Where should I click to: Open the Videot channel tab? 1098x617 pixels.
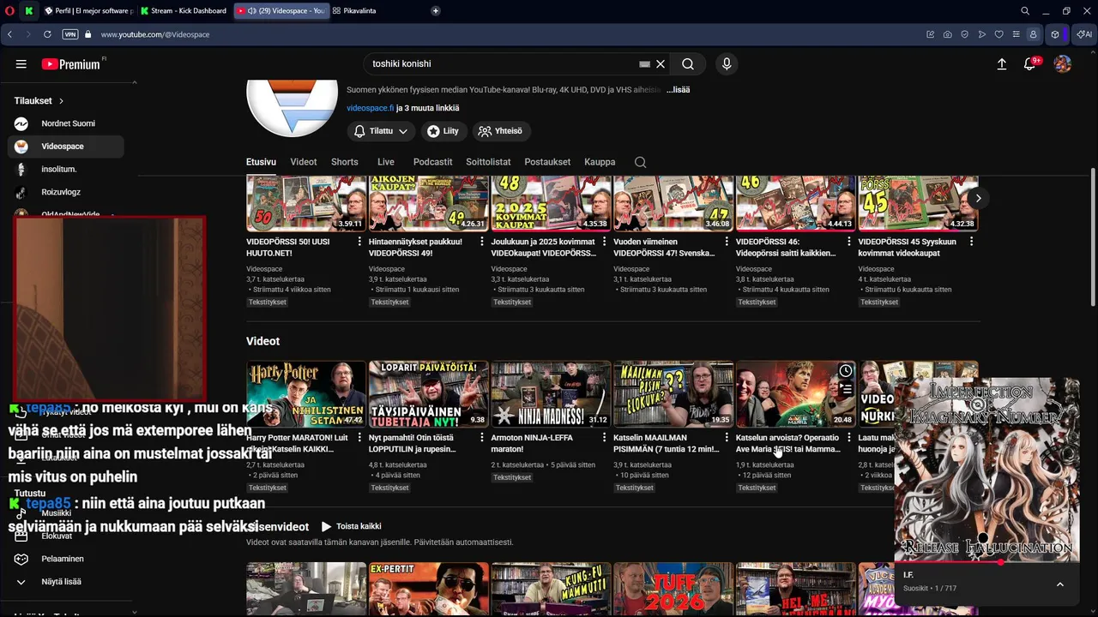[x=304, y=162]
